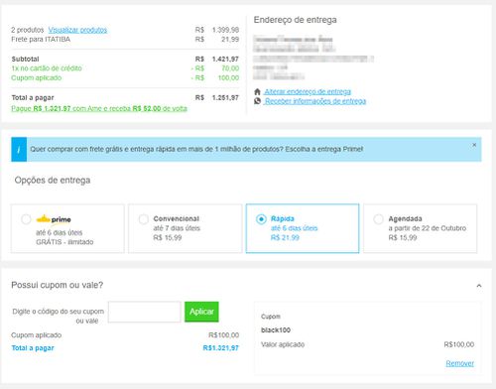The image size is (496, 389).
Task: Click the 'R$ 21,99' Rápida price text
Action: (285, 238)
